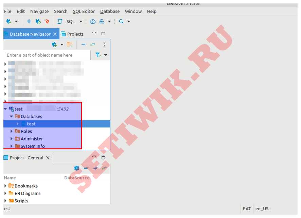This screenshot has width=301, height=218.
Task: Click the filter funnel icon in Navigator
Action: click(98, 55)
